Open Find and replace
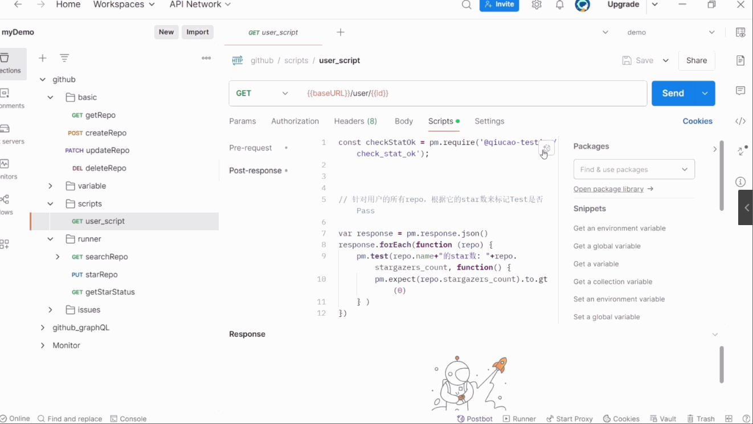Image resolution: width=753 pixels, height=424 pixels. [x=69, y=419]
